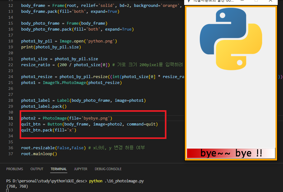Click the 'bye~~ bye !!' image button
The width and height of the screenshot is (283, 192).
(x=231, y=153)
